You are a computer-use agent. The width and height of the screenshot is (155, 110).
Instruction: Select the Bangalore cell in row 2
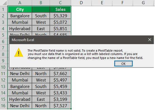click(20, 16)
